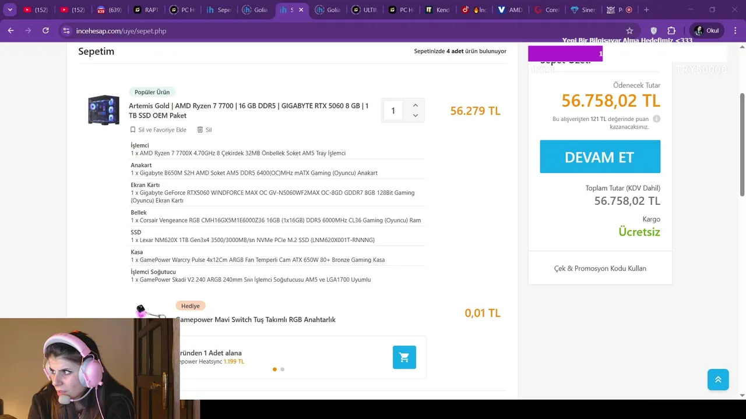This screenshot has height=419, width=746.
Task: Open the browser extensions puzzle icon
Action: coord(671,31)
